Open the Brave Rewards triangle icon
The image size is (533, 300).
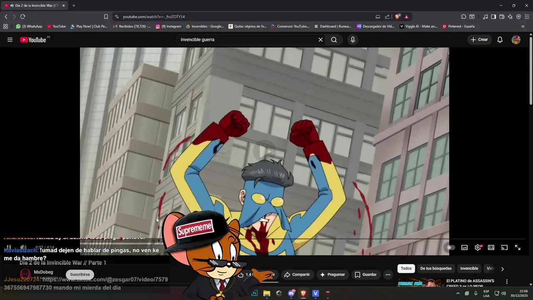click(406, 17)
